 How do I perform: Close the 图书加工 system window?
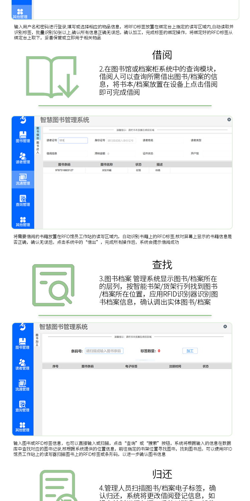[x=225, y=326]
